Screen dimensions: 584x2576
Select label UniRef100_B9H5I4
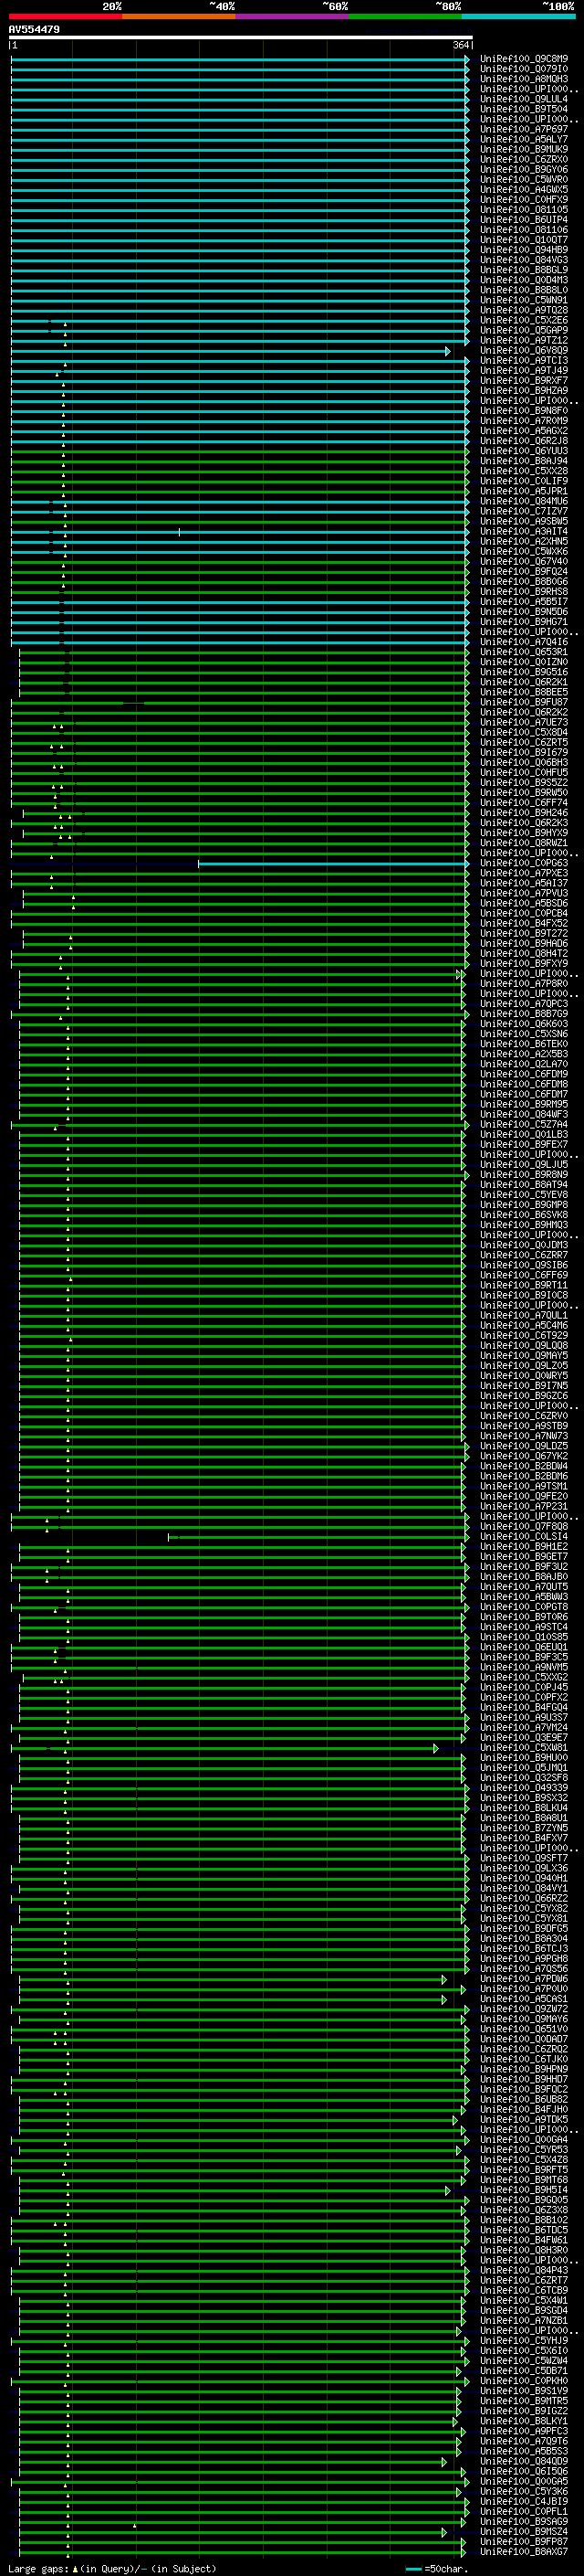(524, 2190)
